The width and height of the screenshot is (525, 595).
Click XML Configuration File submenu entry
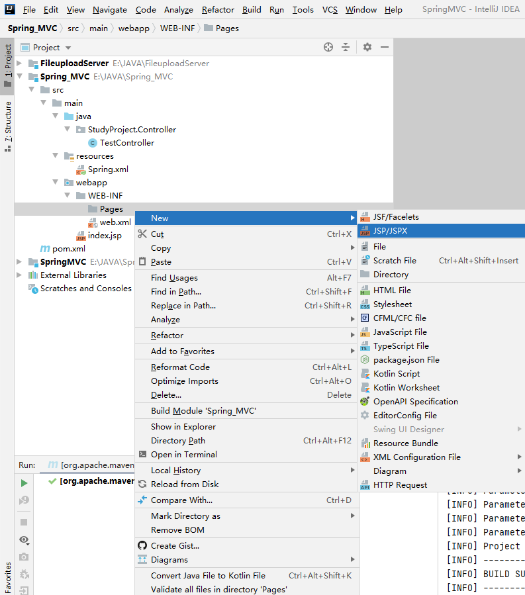click(x=441, y=457)
